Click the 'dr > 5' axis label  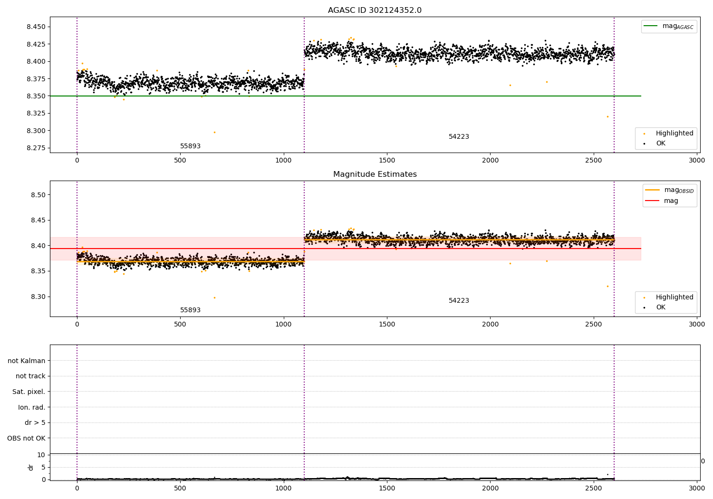click(x=35, y=422)
